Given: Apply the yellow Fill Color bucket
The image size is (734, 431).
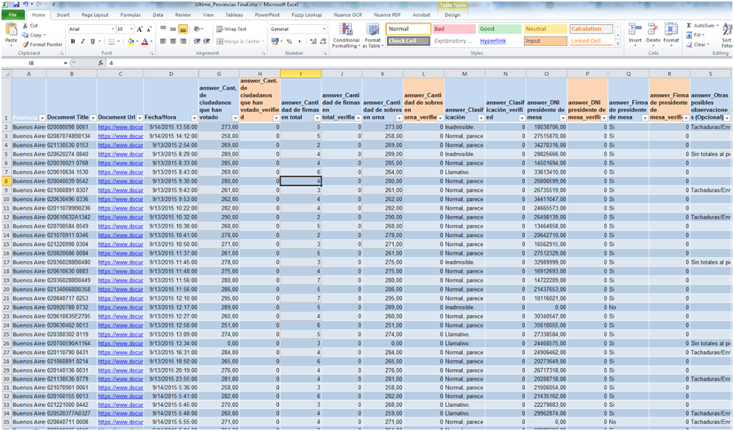Looking at the screenshot, I should pos(130,41).
